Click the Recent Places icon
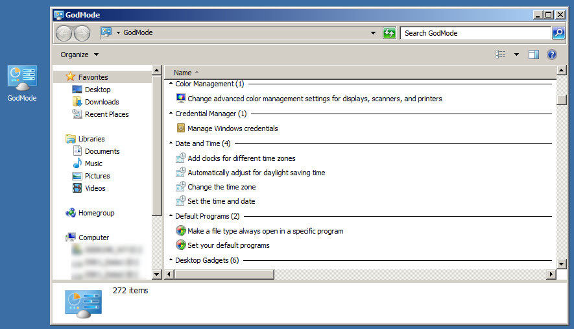Image resolution: width=574 pixels, height=329 pixels. pos(77,114)
